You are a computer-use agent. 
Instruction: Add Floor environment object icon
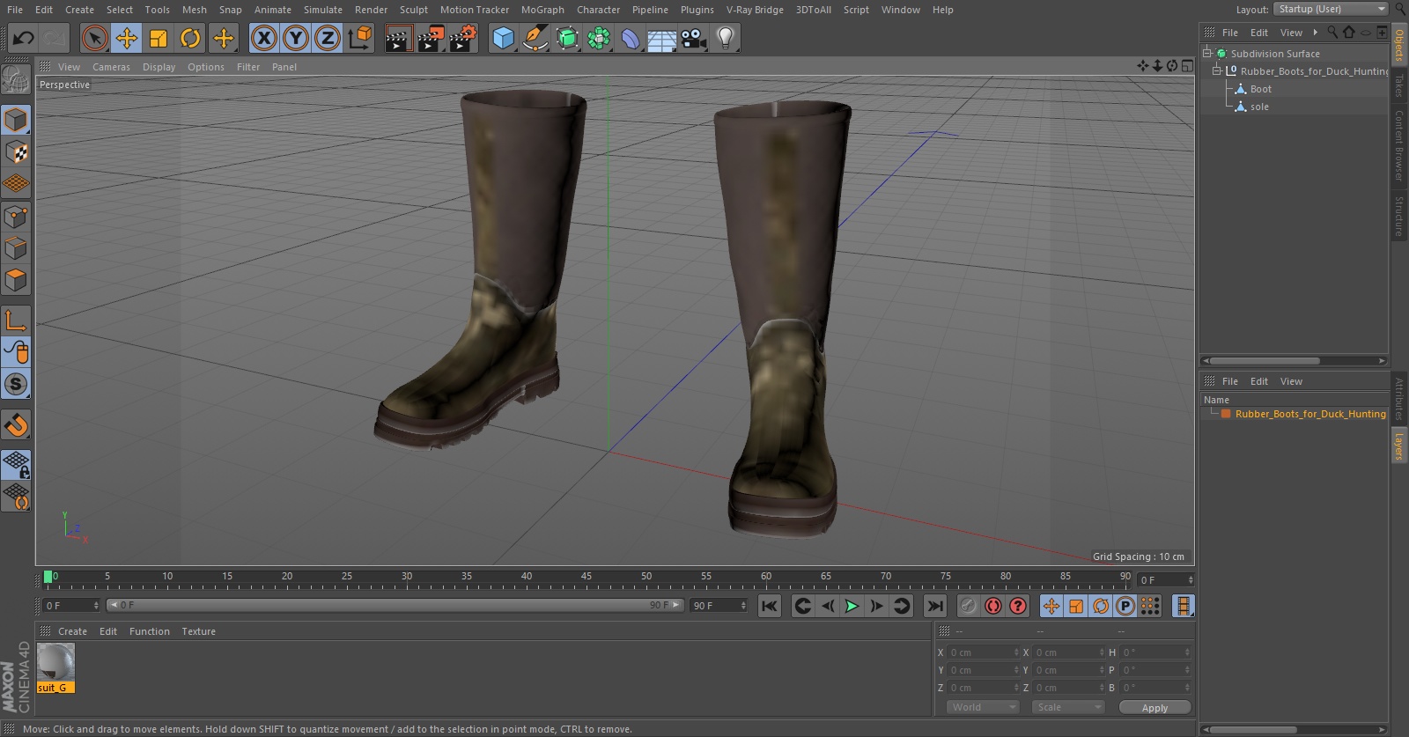coord(662,38)
